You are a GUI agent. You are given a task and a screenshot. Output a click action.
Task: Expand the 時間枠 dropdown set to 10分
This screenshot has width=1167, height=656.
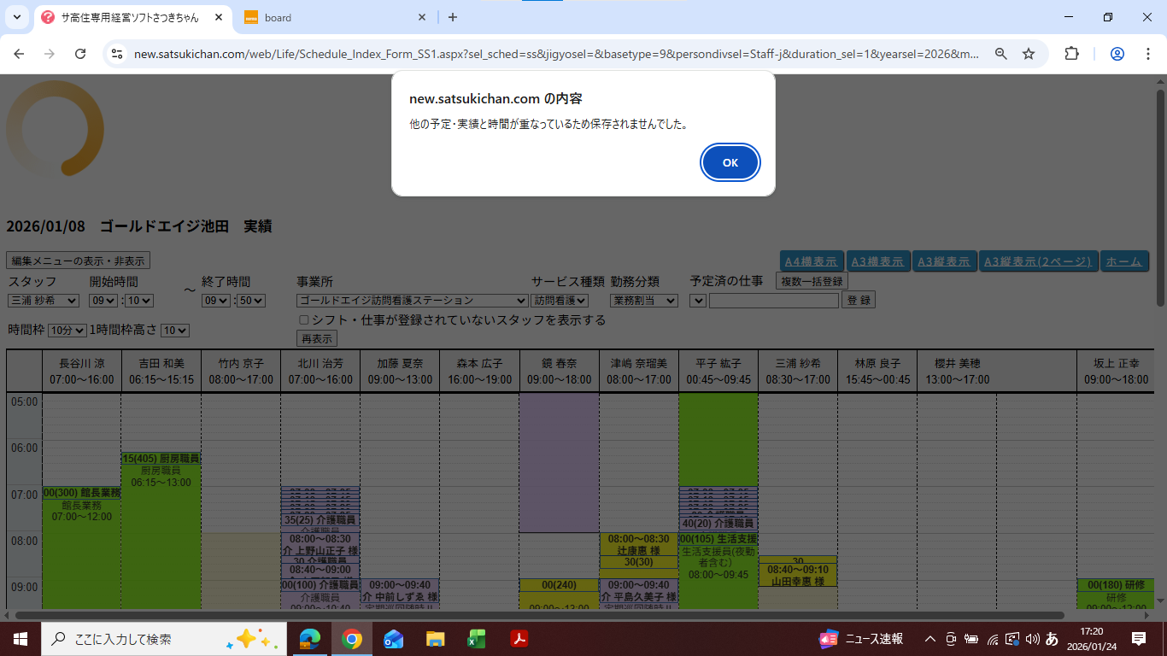click(67, 331)
